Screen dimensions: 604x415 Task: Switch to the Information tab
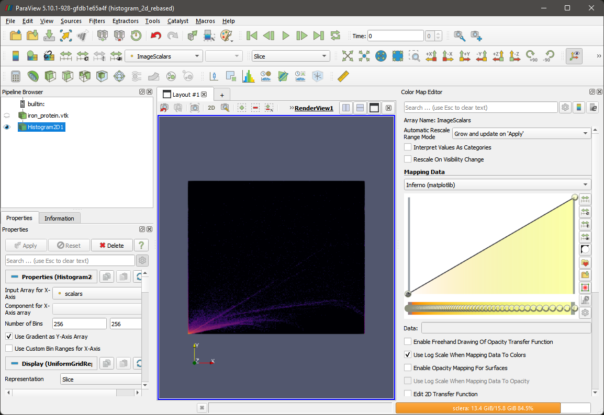(59, 218)
